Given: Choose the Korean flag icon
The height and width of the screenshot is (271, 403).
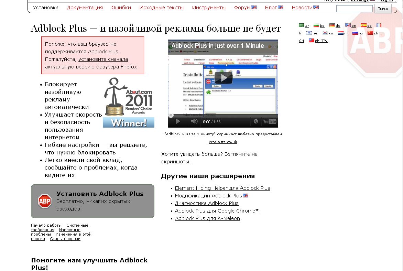Looking at the screenshot, I should pos(325,33).
